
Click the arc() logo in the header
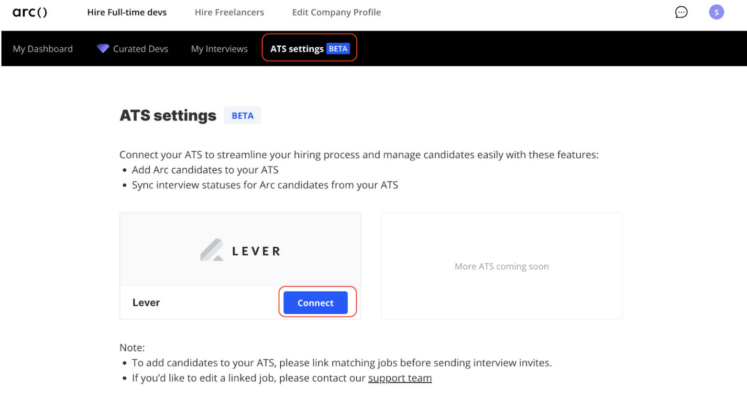tap(30, 12)
